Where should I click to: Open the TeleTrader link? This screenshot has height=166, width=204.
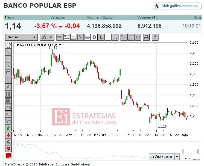click(x=46, y=164)
